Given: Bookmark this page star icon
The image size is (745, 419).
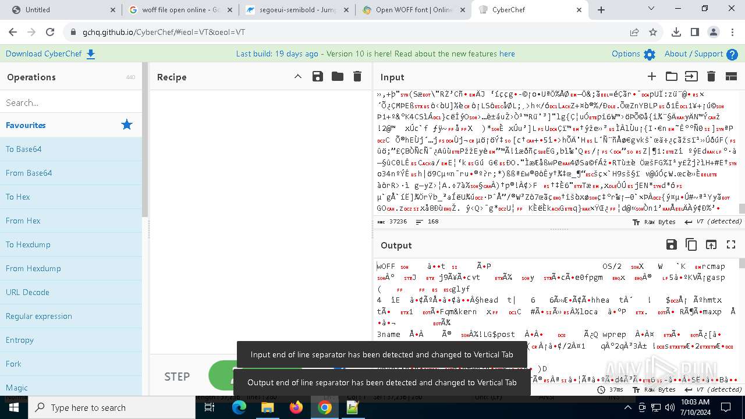Looking at the screenshot, I should click(x=653, y=33).
